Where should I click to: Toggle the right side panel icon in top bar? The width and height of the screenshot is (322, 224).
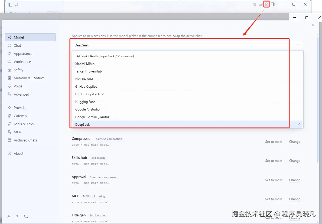(272, 4)
